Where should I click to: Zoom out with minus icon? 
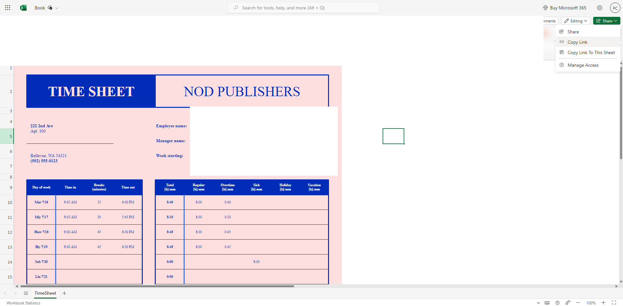578,303
